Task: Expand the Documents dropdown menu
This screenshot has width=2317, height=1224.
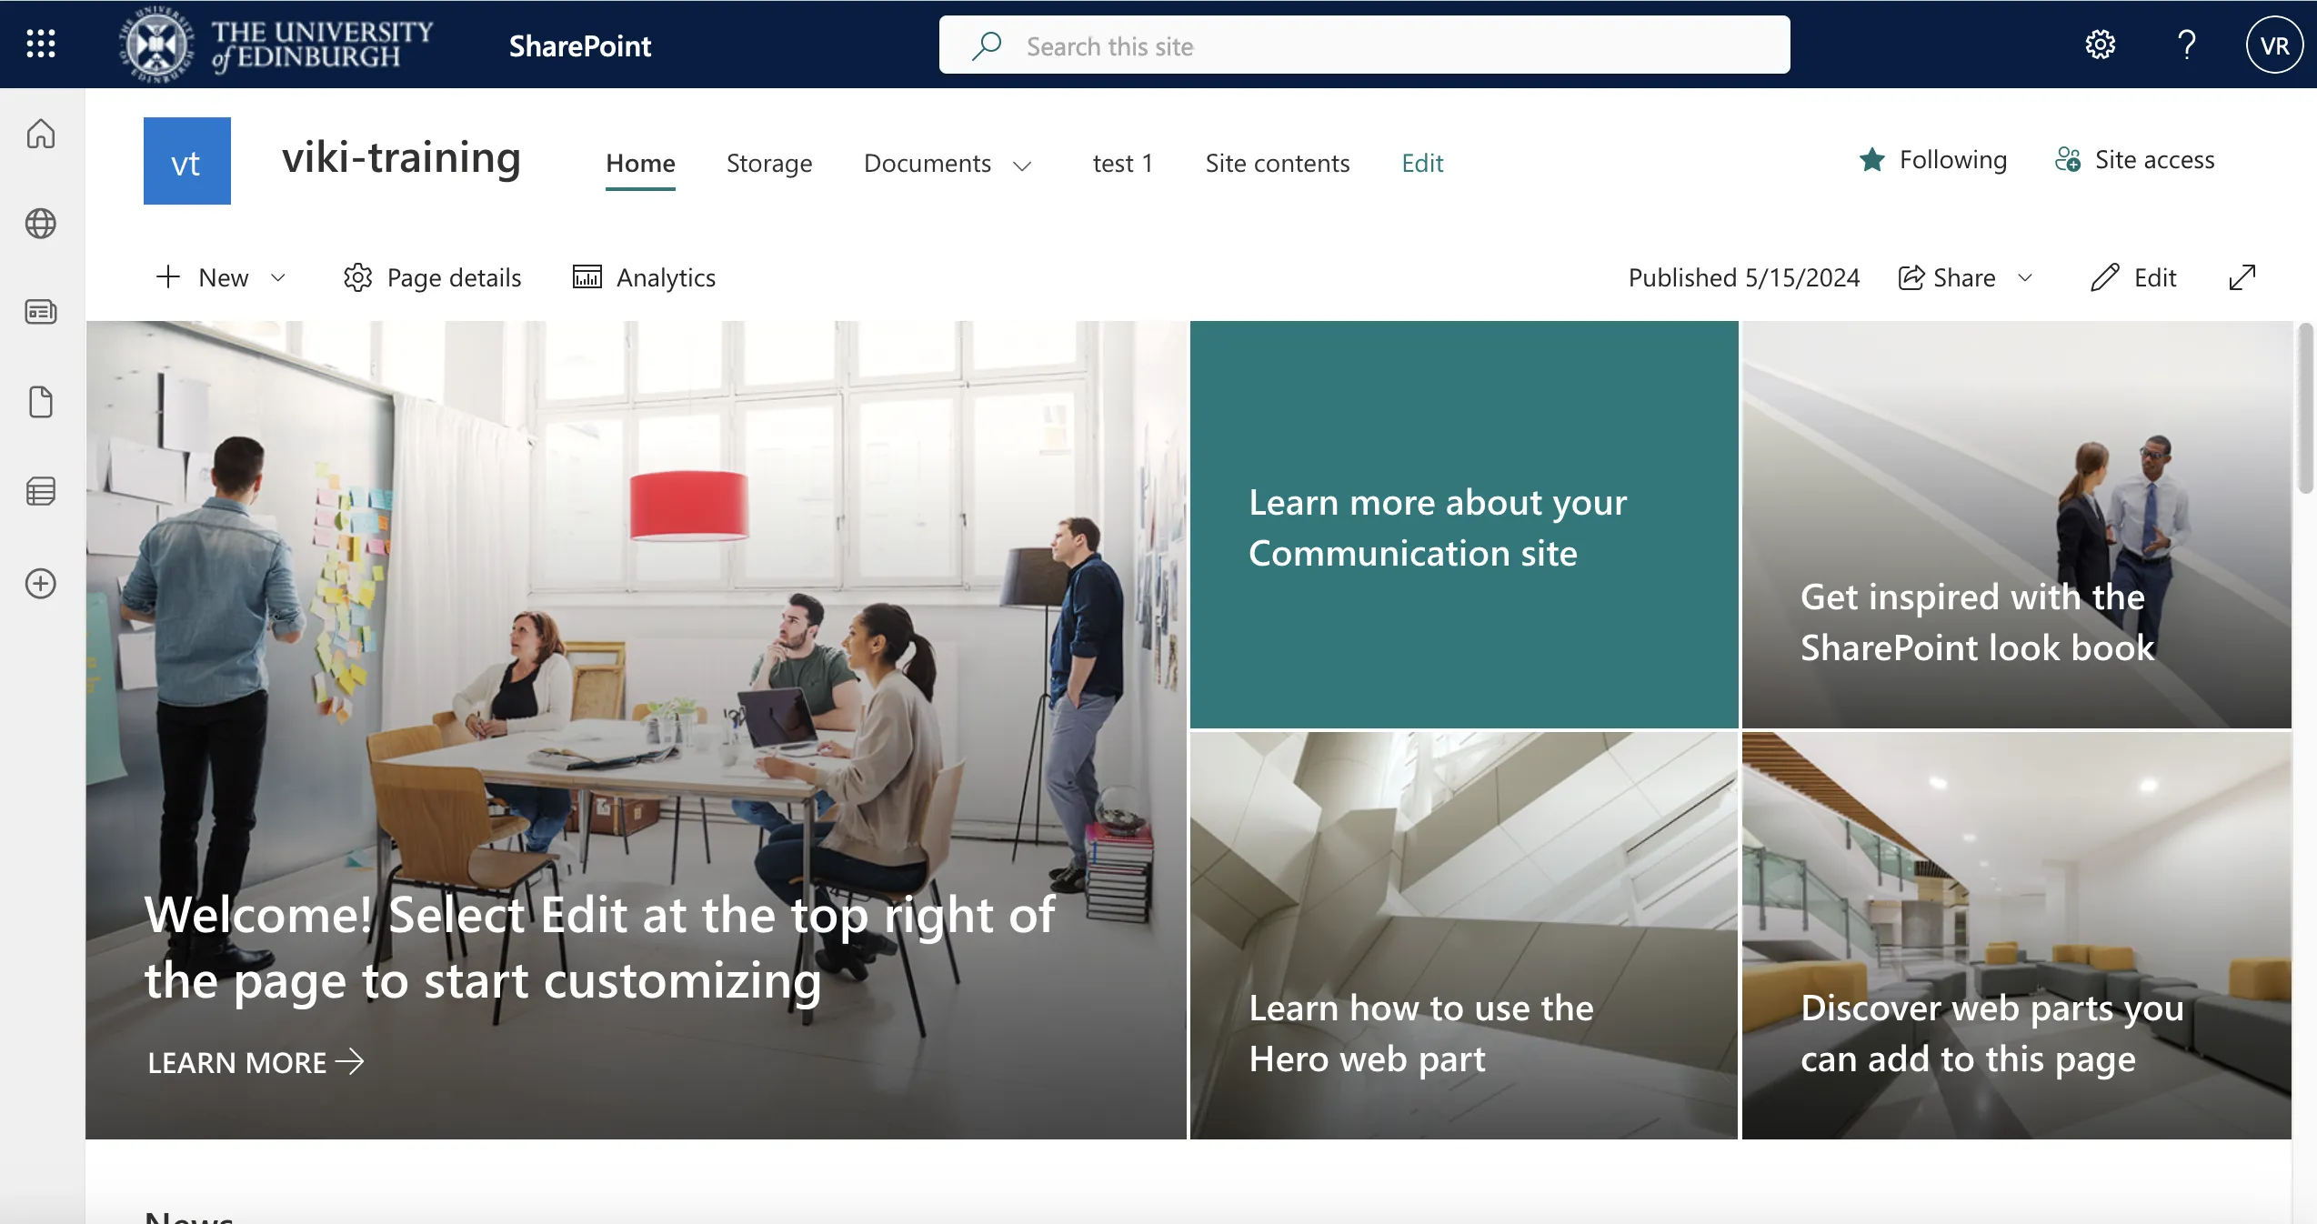Action: click(x=1023, y=166)
